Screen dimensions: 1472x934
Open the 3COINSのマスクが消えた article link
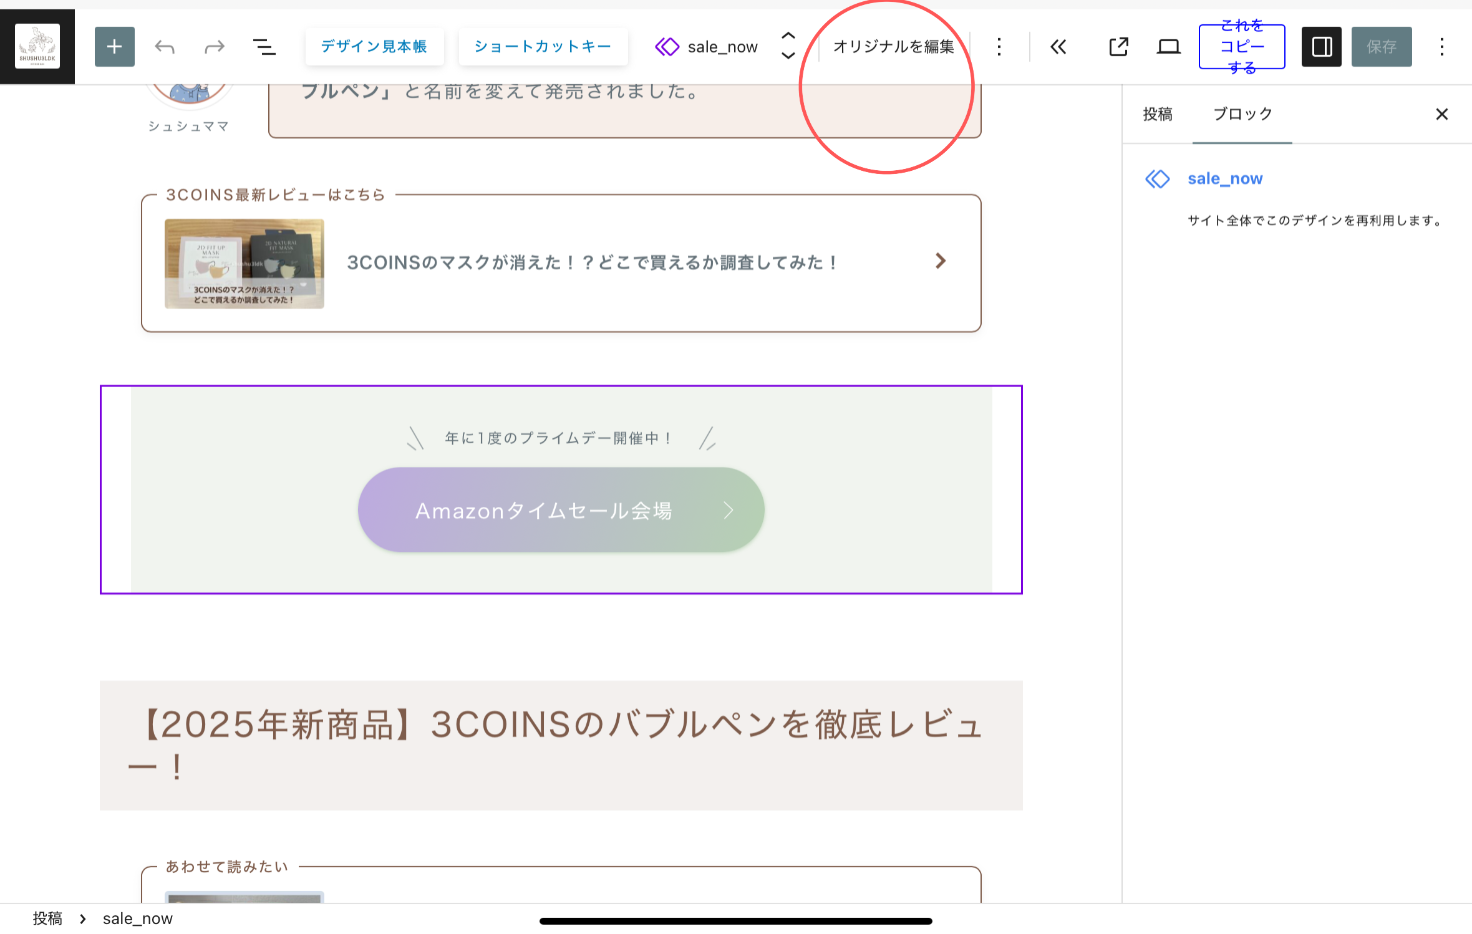point(593,262)
